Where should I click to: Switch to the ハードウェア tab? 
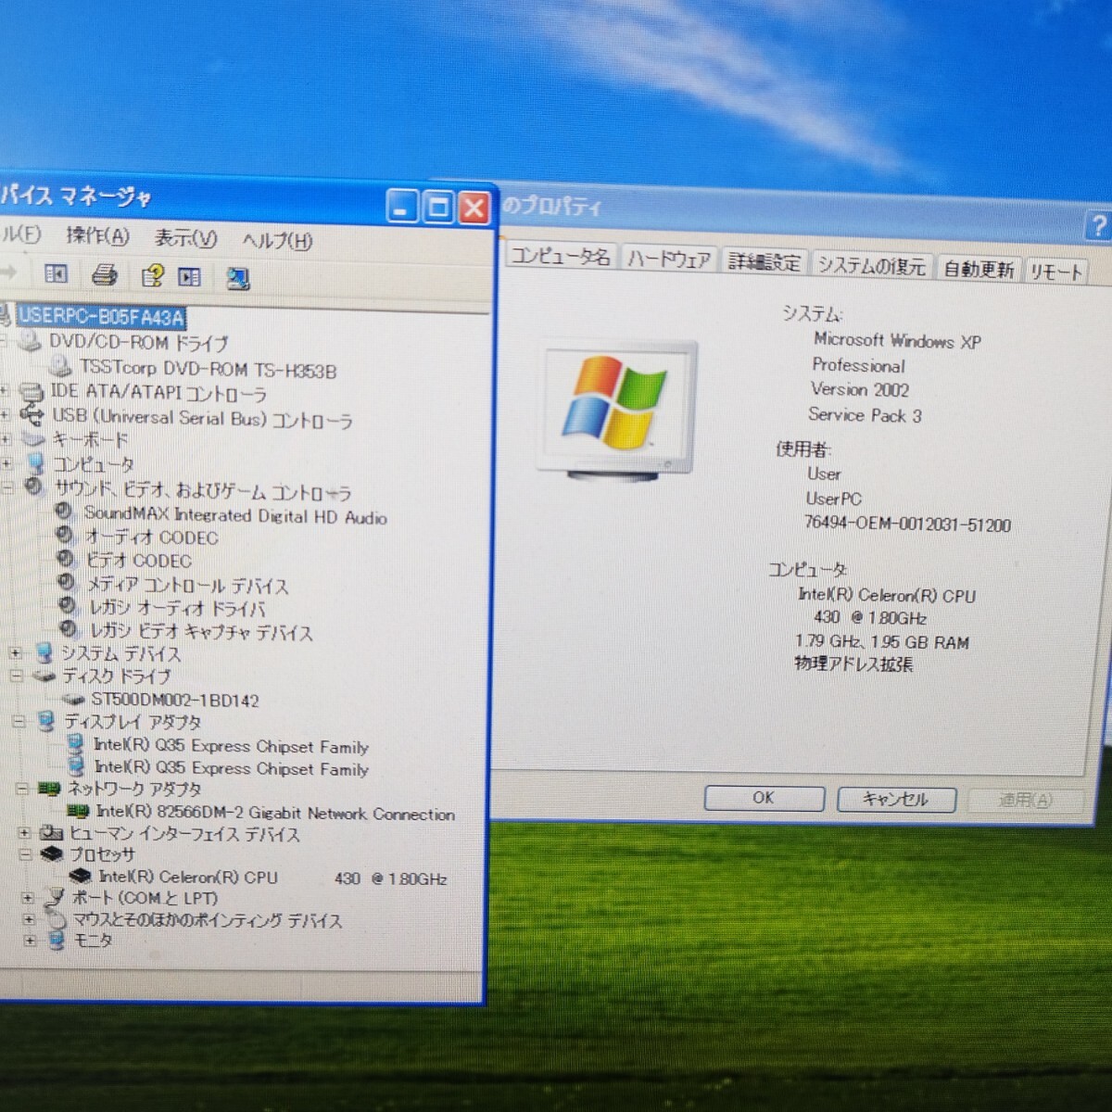pos(668,259)
